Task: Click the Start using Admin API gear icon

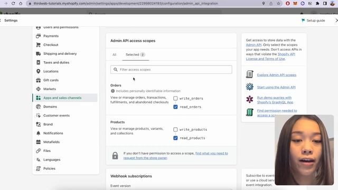Action: [x=250, y=87]
